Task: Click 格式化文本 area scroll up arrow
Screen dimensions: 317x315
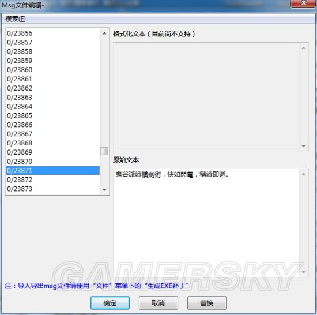Action: coord(304,48)
